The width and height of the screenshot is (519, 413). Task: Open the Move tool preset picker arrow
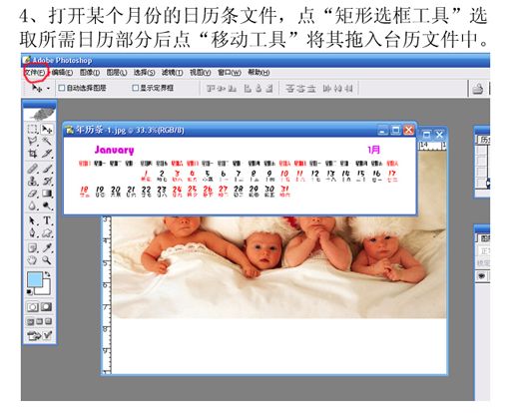click(x=49, y=89)
